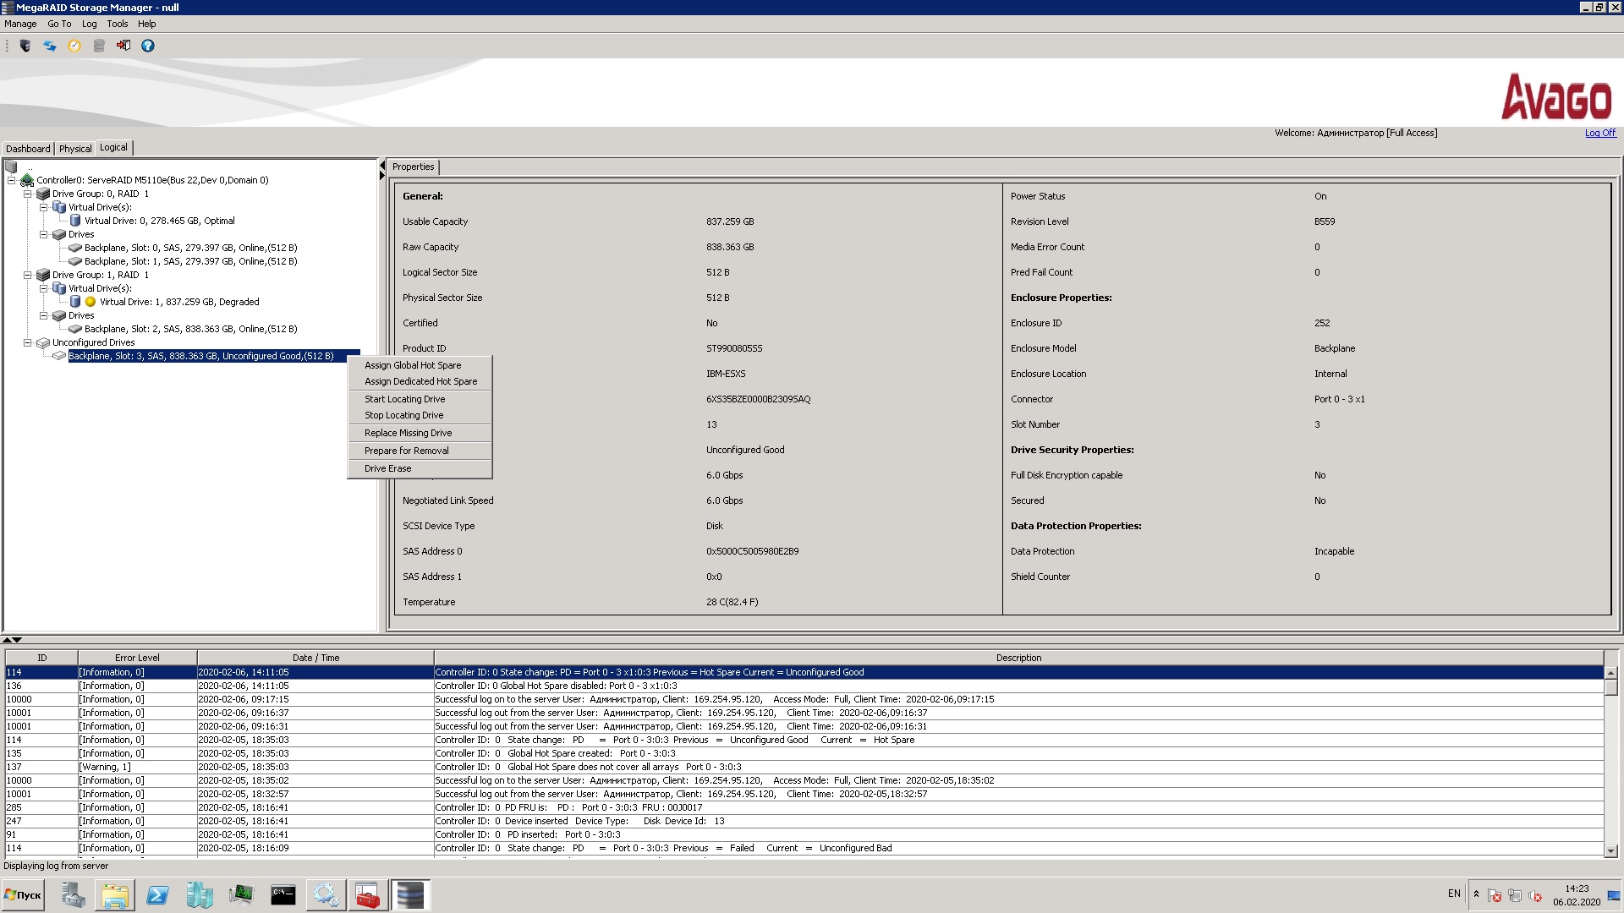
Task: Click the refresh arrows toolbar icon
Action: point(50,46)
